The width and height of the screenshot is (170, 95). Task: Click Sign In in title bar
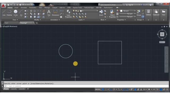(x=131, y=5)
